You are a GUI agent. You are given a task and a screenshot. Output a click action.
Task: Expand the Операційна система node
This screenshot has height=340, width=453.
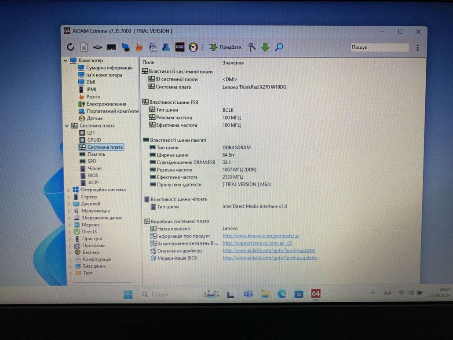69,190
